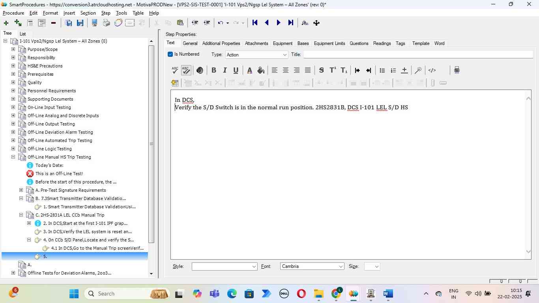Jump to first step navigation icon
Screen dimensions: 539x303
[255, 23]
